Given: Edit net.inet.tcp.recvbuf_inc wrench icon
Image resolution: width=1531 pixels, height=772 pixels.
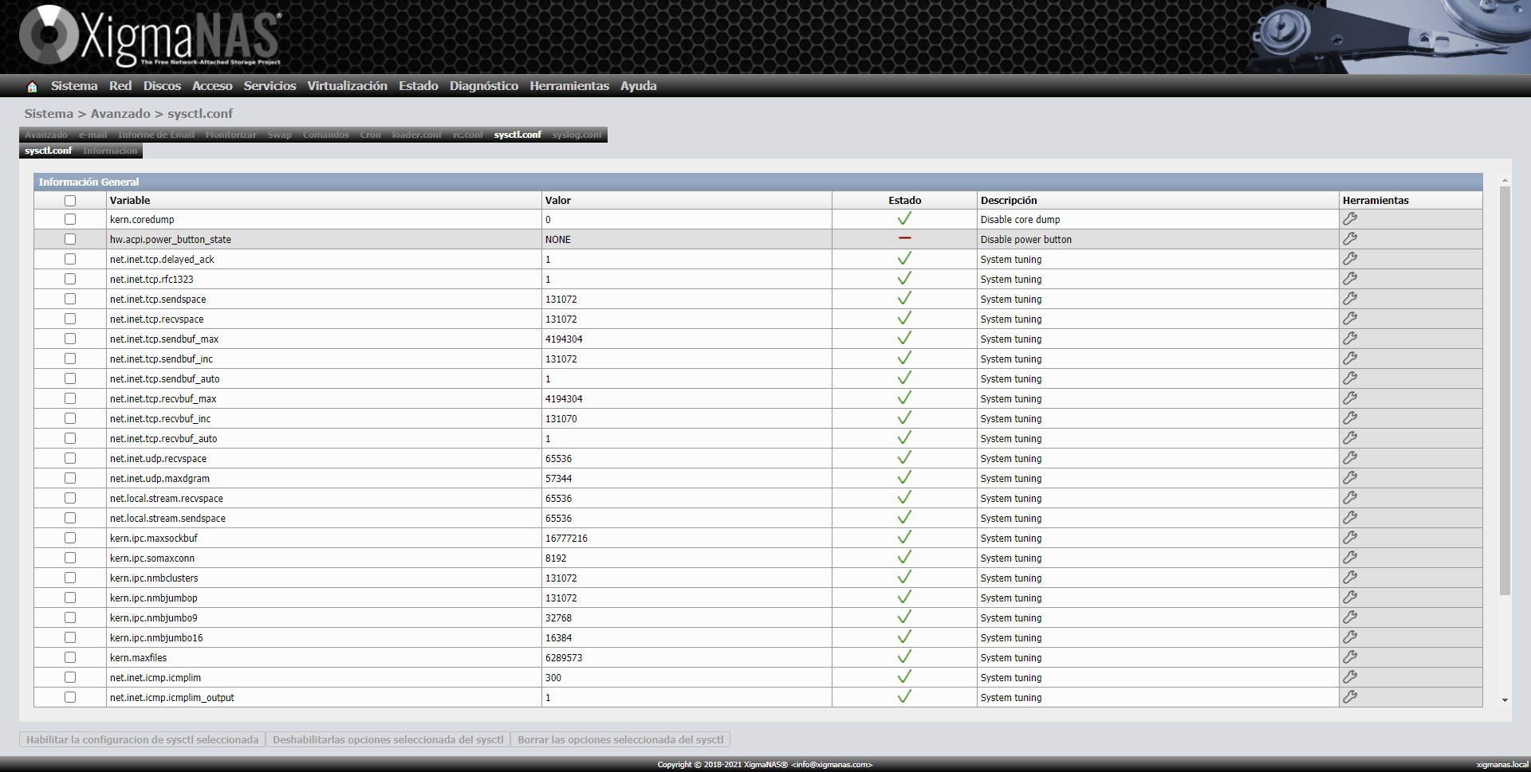Looking at the screenshot, I should [1350, 418].
